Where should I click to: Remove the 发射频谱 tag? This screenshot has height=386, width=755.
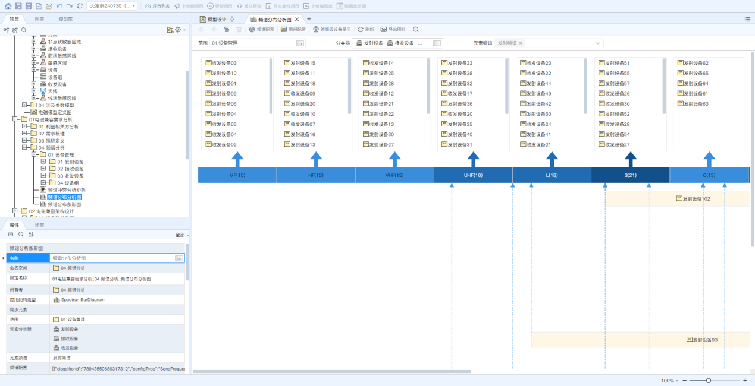coord(521,43)
